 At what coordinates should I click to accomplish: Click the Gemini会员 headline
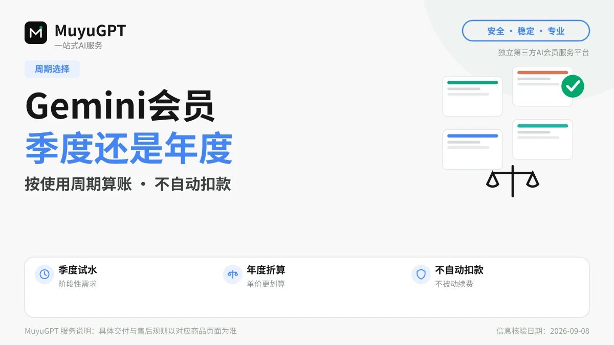coord(119,106)
